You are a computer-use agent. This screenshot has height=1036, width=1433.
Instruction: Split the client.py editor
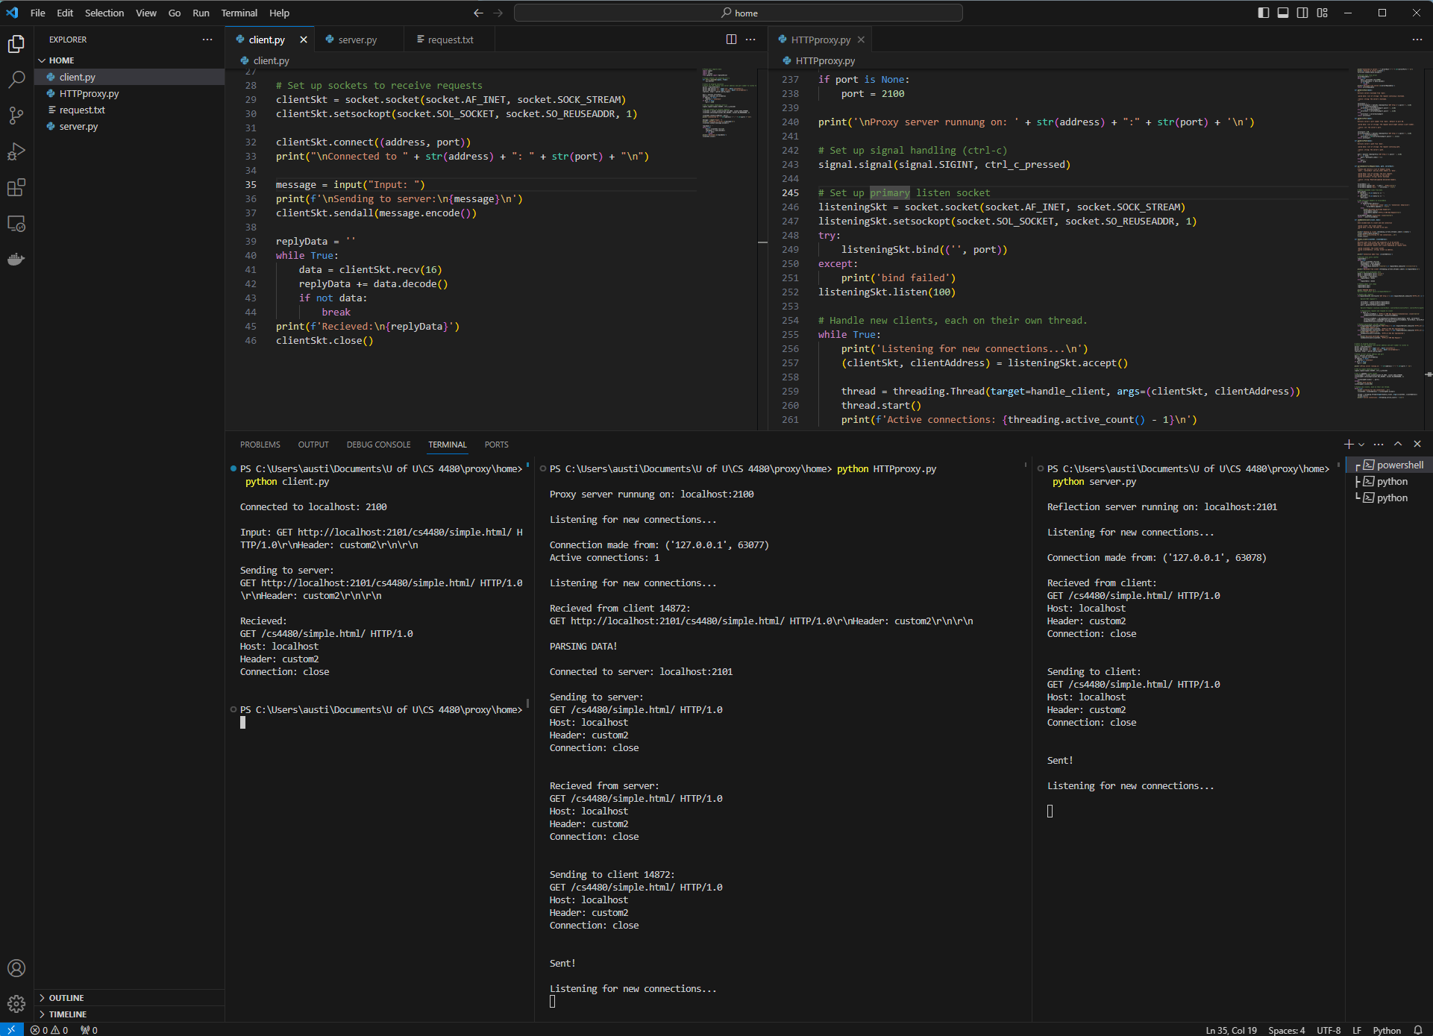coord(731,39)
